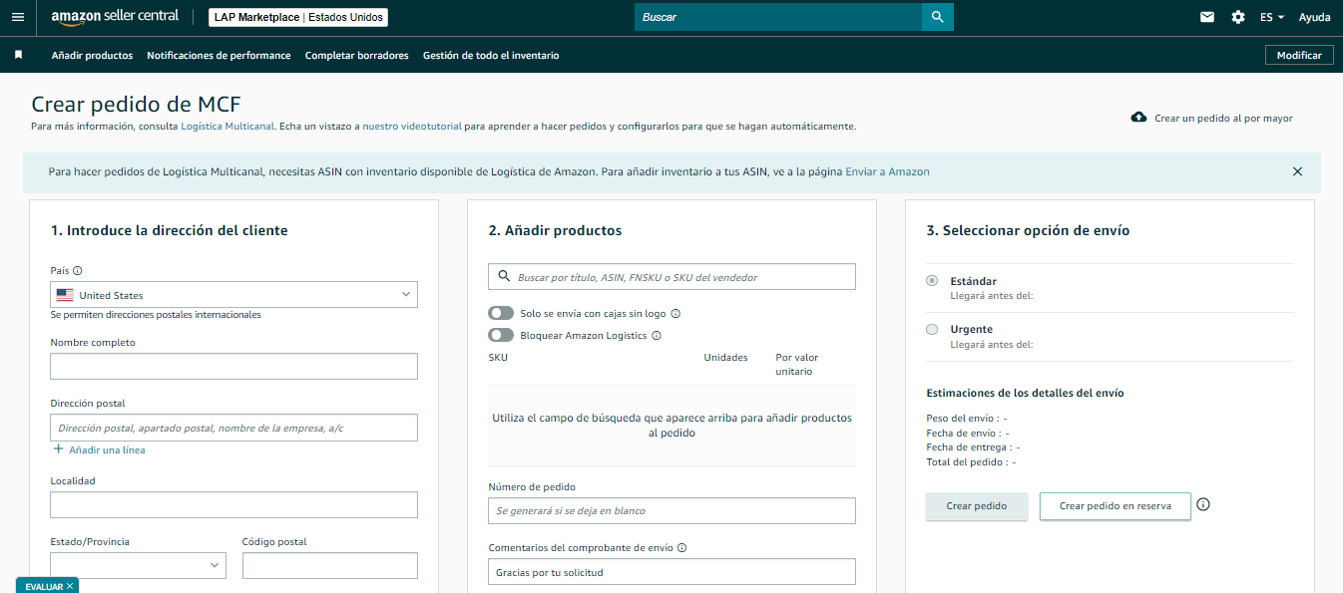
Task: Close the EVALUAR feedback tab
Action: tap(70, 586)
